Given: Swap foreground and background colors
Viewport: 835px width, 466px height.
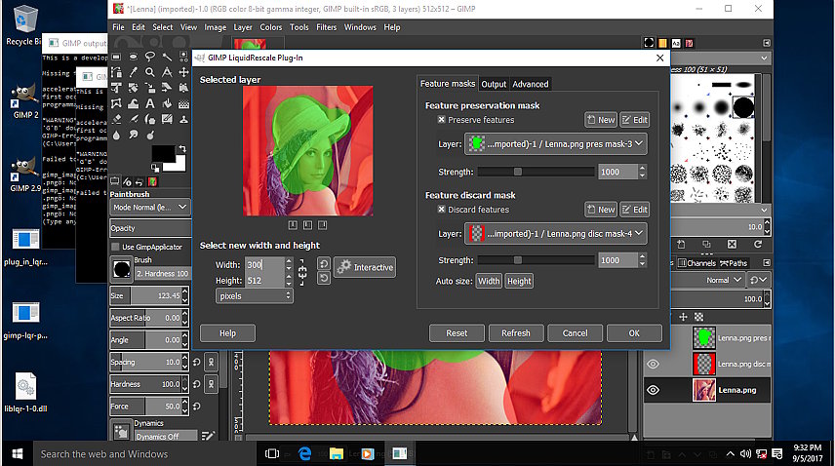Looking at the screenshot, I should (182, 149).
